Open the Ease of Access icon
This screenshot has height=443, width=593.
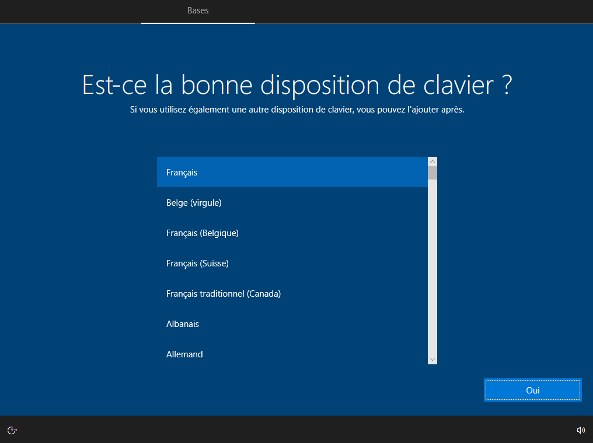pos(12,430)
